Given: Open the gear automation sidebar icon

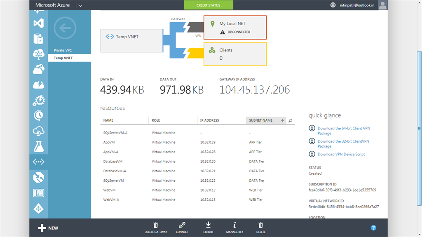Looking at the screenshot, I should pyautogui.click(x=38, y=101).
